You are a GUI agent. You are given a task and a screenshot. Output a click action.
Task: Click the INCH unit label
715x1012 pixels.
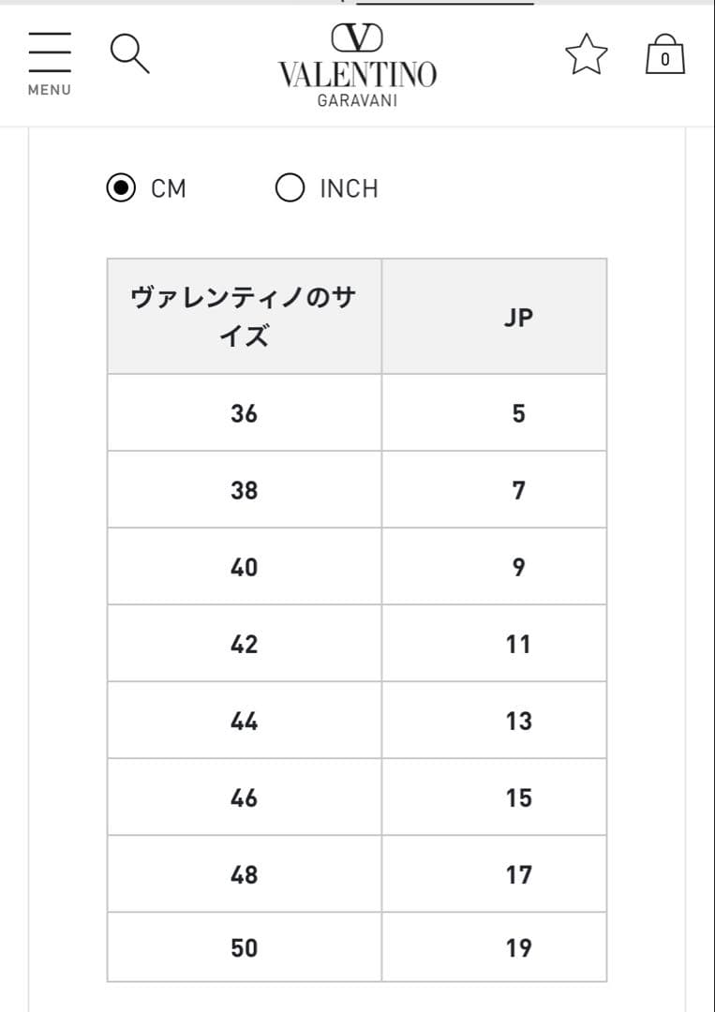tap(349, 188)
